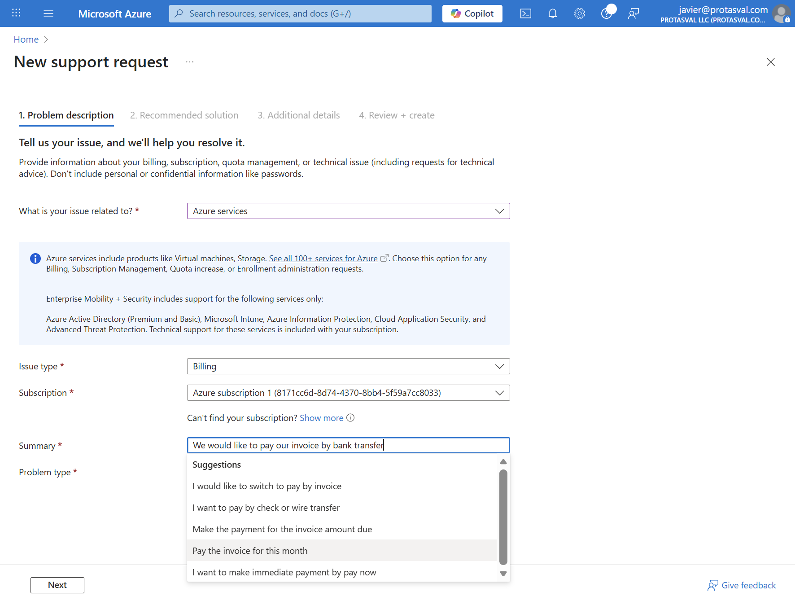795x605 pixels.
Task: Select the Recommended solution tab
Action: pos(184,115)
